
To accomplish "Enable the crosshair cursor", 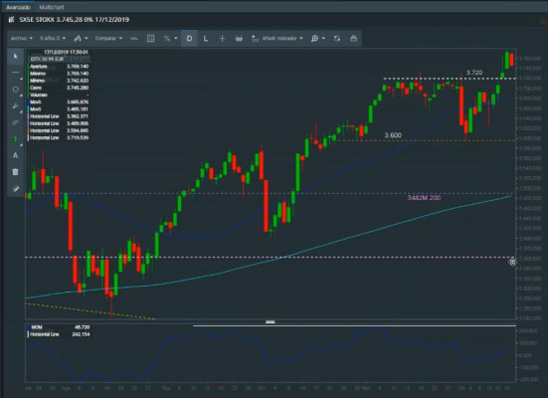I will click(x=222, y=39).
